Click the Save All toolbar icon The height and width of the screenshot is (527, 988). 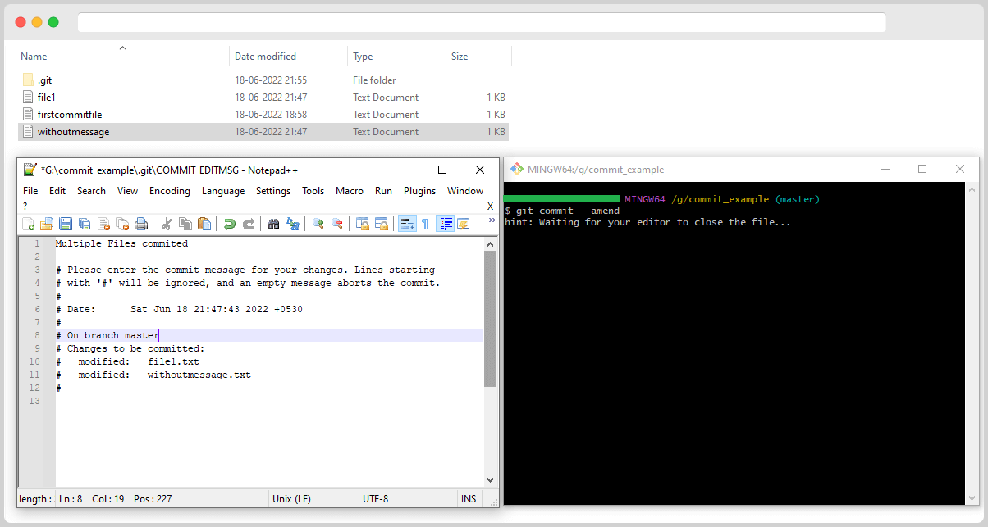point(85,224)
